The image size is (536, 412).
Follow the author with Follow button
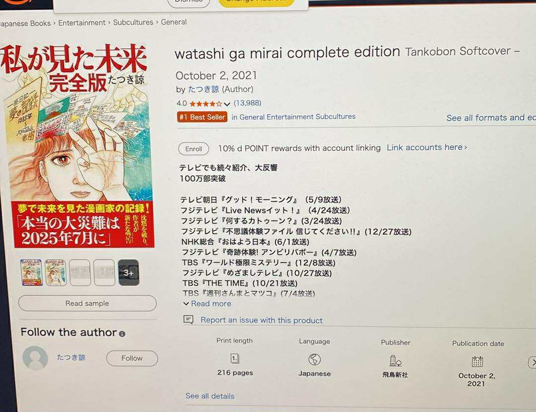coord(132,358)
